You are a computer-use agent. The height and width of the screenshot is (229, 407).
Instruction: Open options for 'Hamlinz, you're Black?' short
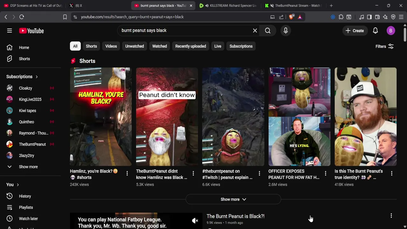click(127, 173)
